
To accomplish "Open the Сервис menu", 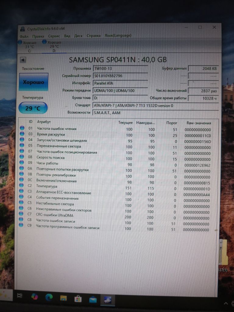I will [54, 36].
